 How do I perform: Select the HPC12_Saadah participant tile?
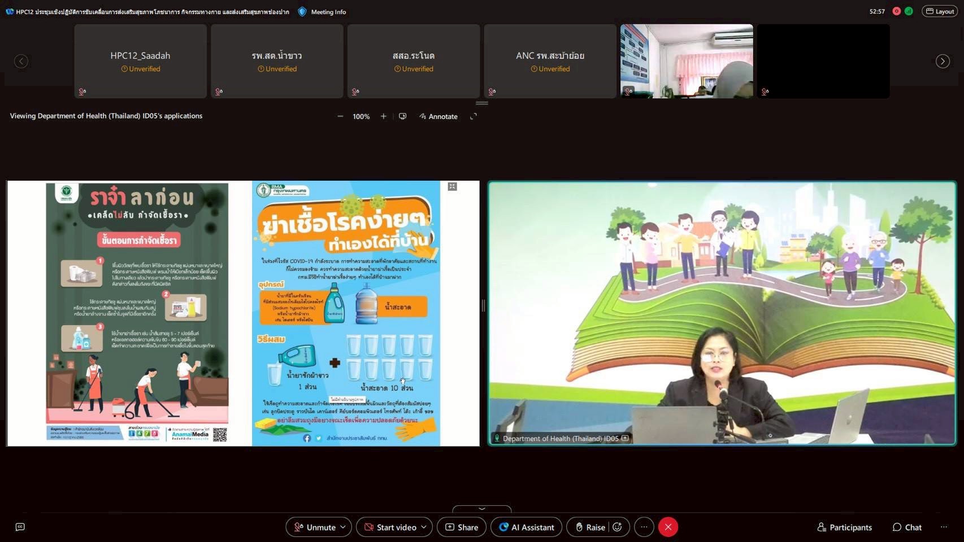tap(140, 61)
